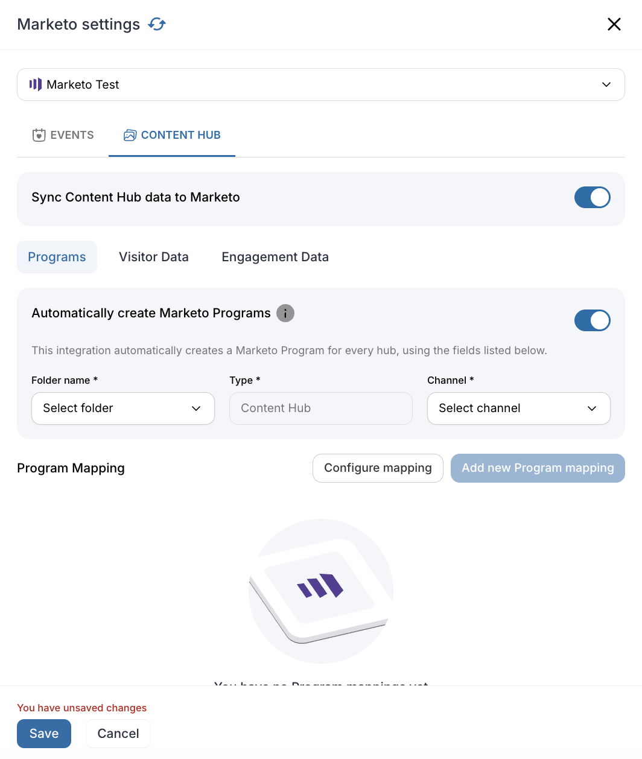This screenshot has height=759, width=642.
Task: Click the disabled Content Hub type field
Action: pos(321,408)
